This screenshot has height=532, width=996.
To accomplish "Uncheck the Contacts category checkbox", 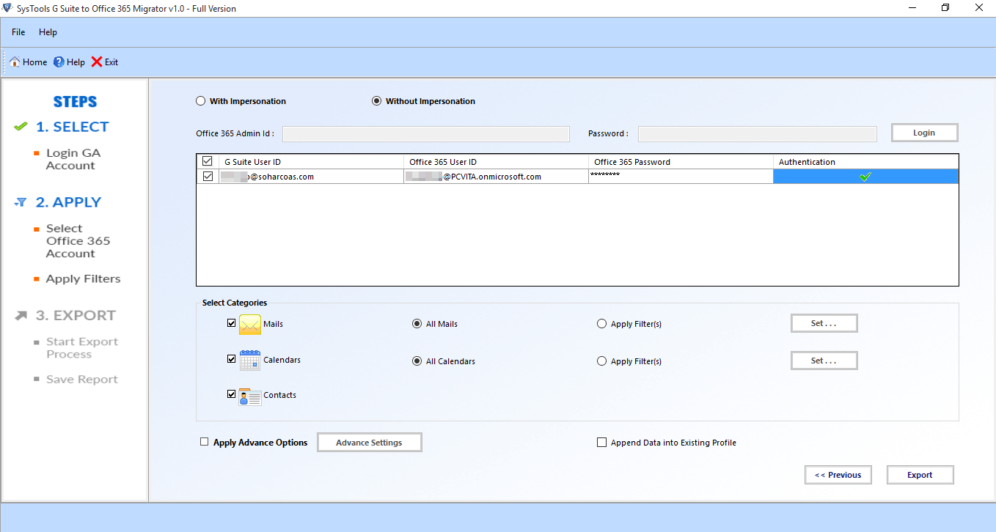I will point(232,394).
